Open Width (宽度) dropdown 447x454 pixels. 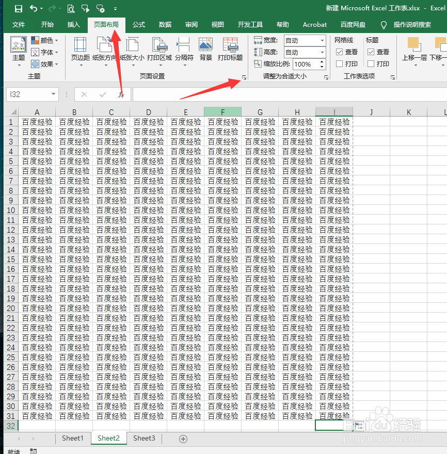pyautogui.click(x=322, y=41)
